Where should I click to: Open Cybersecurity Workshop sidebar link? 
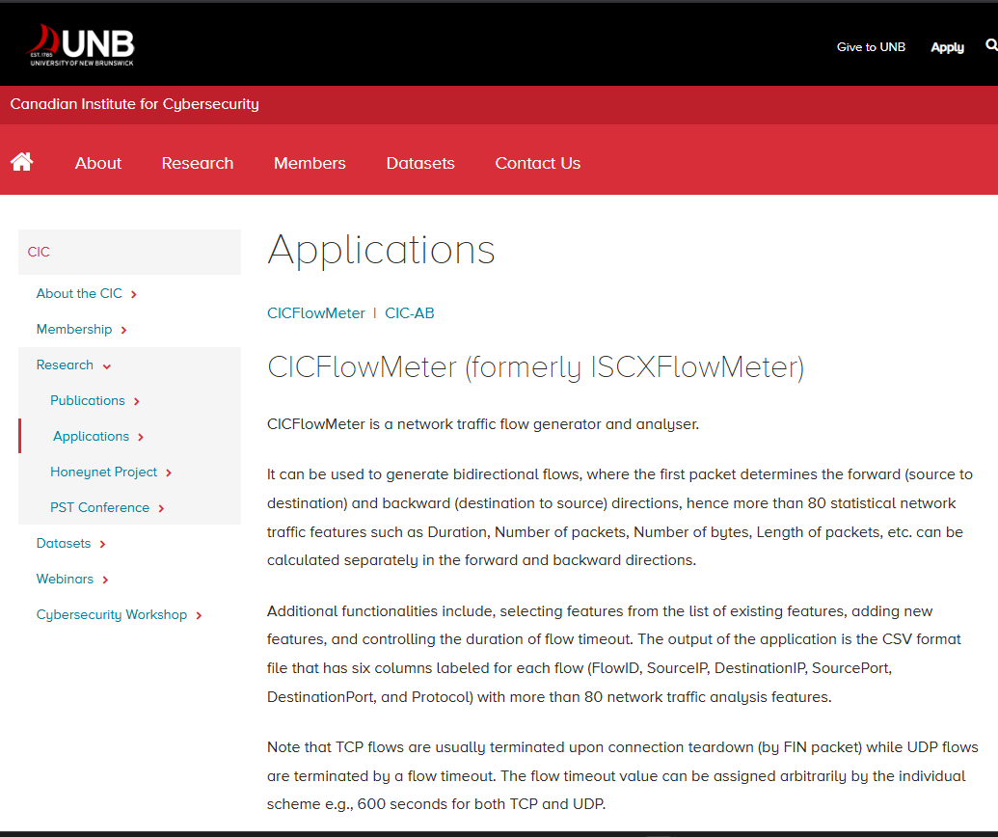[112, 614]
